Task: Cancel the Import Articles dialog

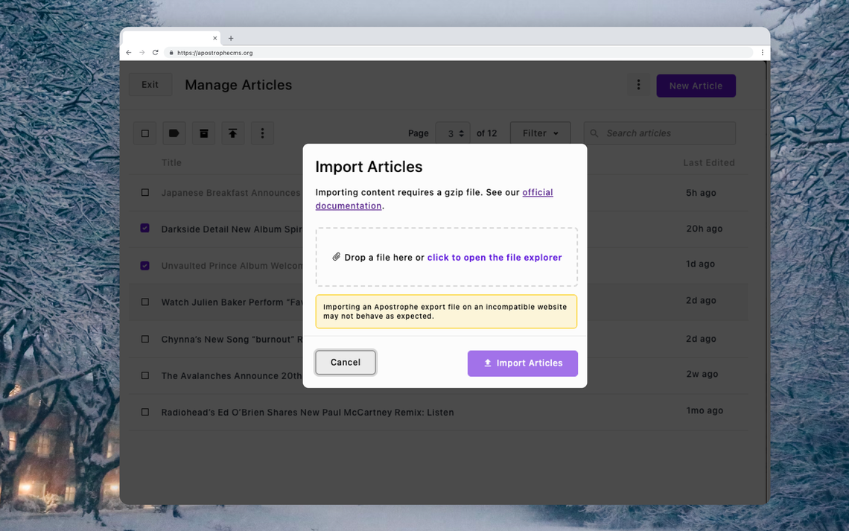Action: (x=346, y=363)
